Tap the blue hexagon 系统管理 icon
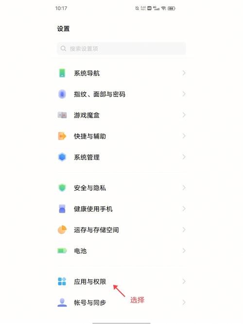This screenshot has height=324, width=243. point(62,157)
